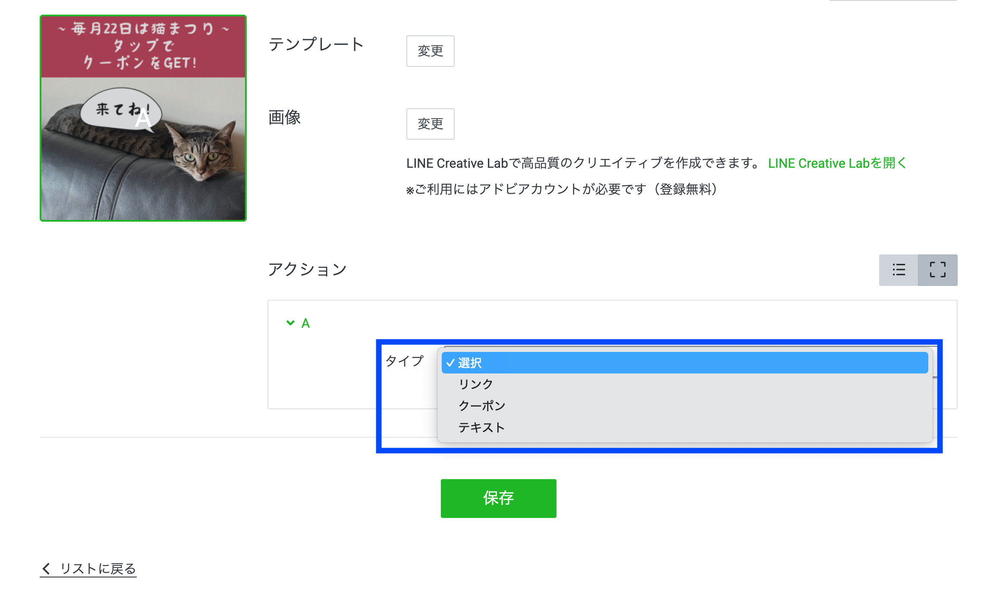Go back via リストに戻る link

click(x=98, y=568)
